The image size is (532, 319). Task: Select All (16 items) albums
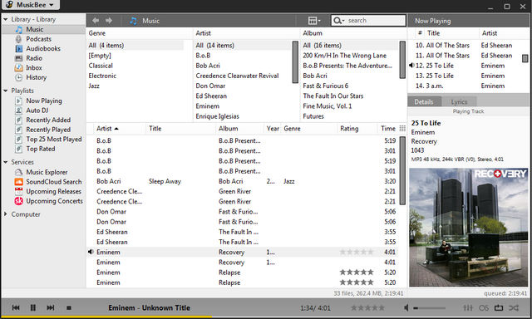(x=350, y=46)
